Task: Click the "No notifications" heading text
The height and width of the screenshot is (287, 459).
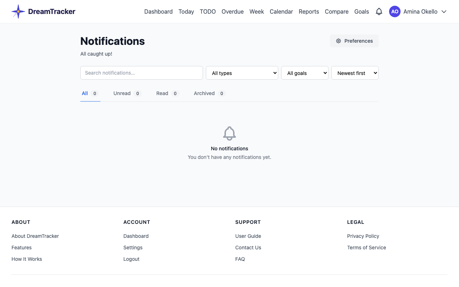Action: [x=229, y=149]
